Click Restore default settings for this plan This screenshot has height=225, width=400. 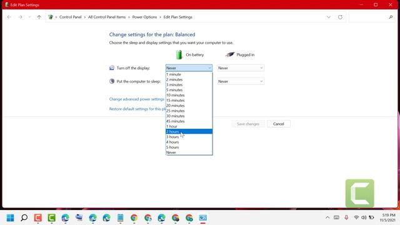click(x=137, y=109)
